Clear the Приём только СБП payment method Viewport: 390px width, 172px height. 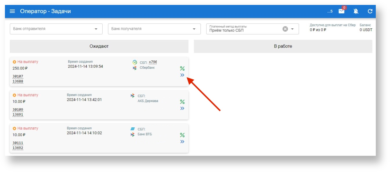pyautogui.click(x=285, y=29)
